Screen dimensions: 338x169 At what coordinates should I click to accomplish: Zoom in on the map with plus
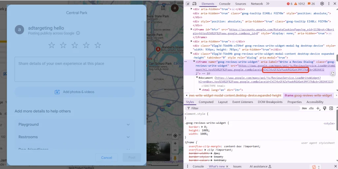click(175, 143)
